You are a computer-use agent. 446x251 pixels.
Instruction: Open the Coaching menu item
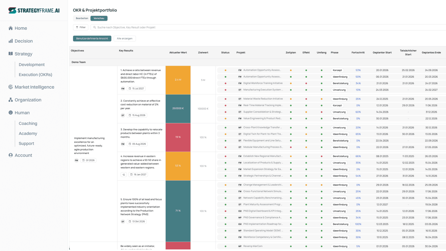pyautogui.click(x=28, y=123)
